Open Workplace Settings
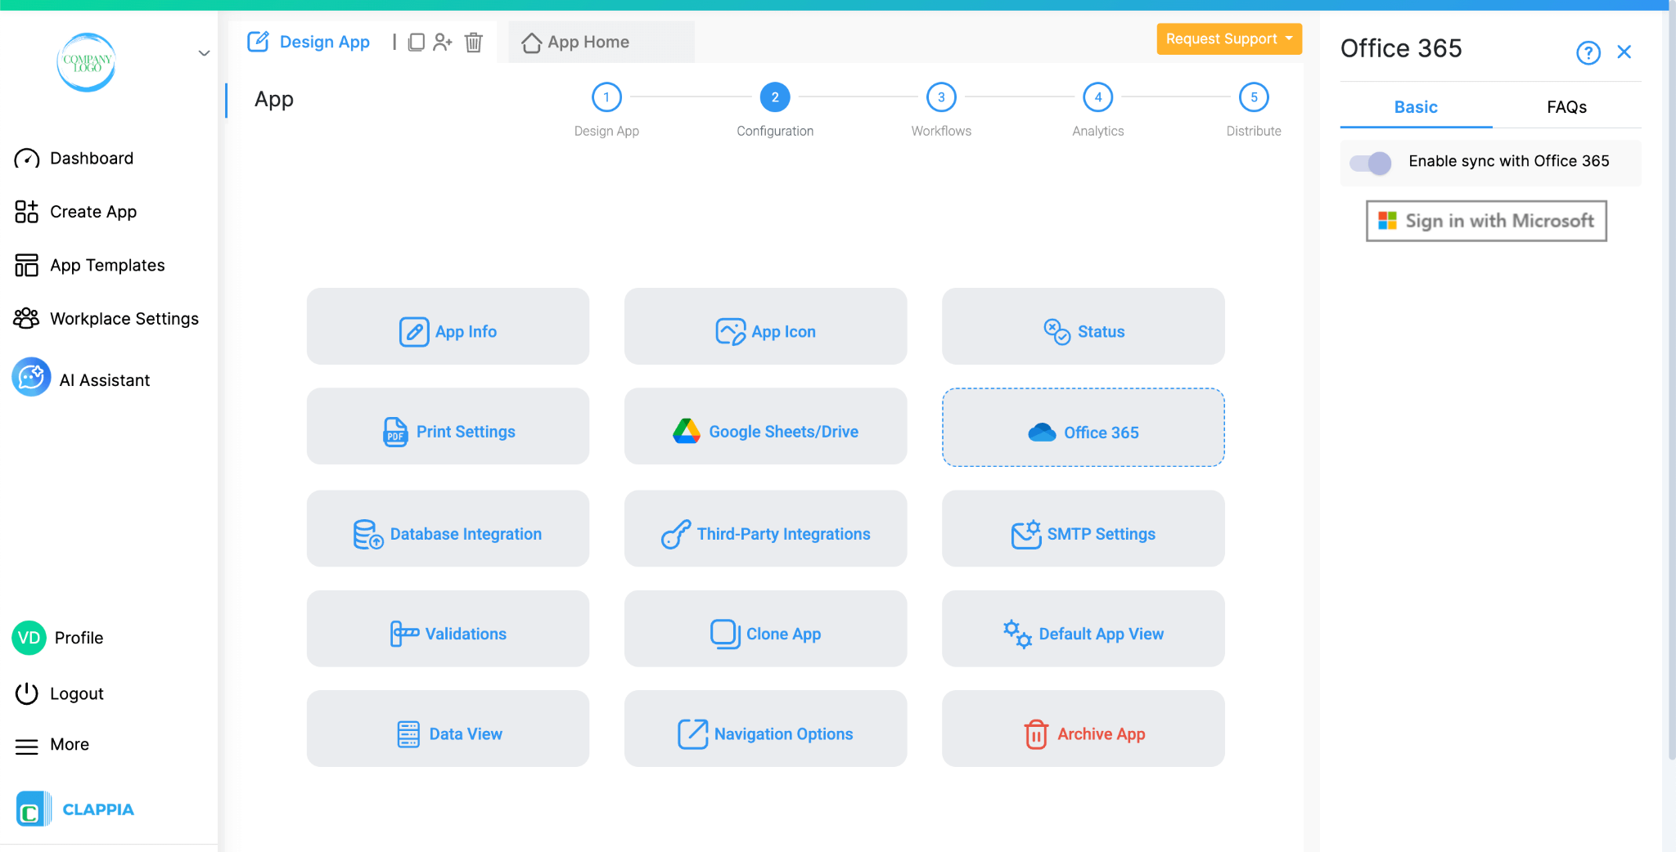 tap(124, 318)
